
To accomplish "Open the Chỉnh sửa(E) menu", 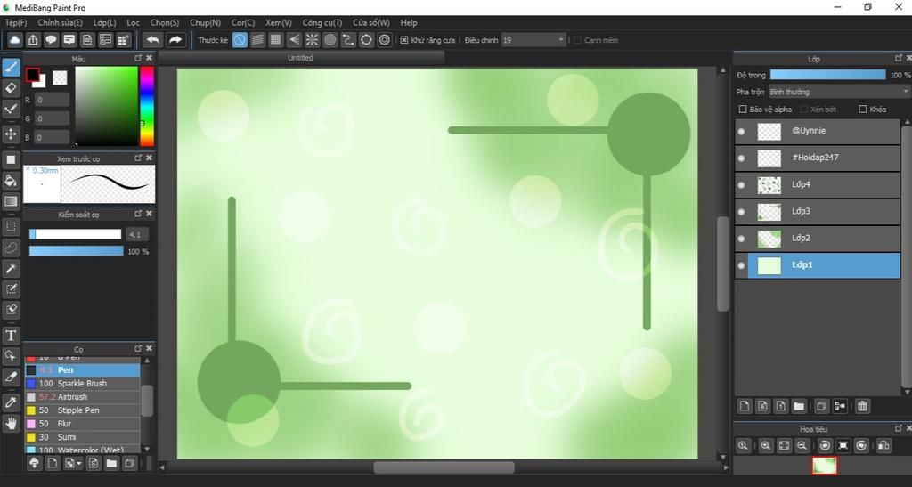I will [60, 22].
